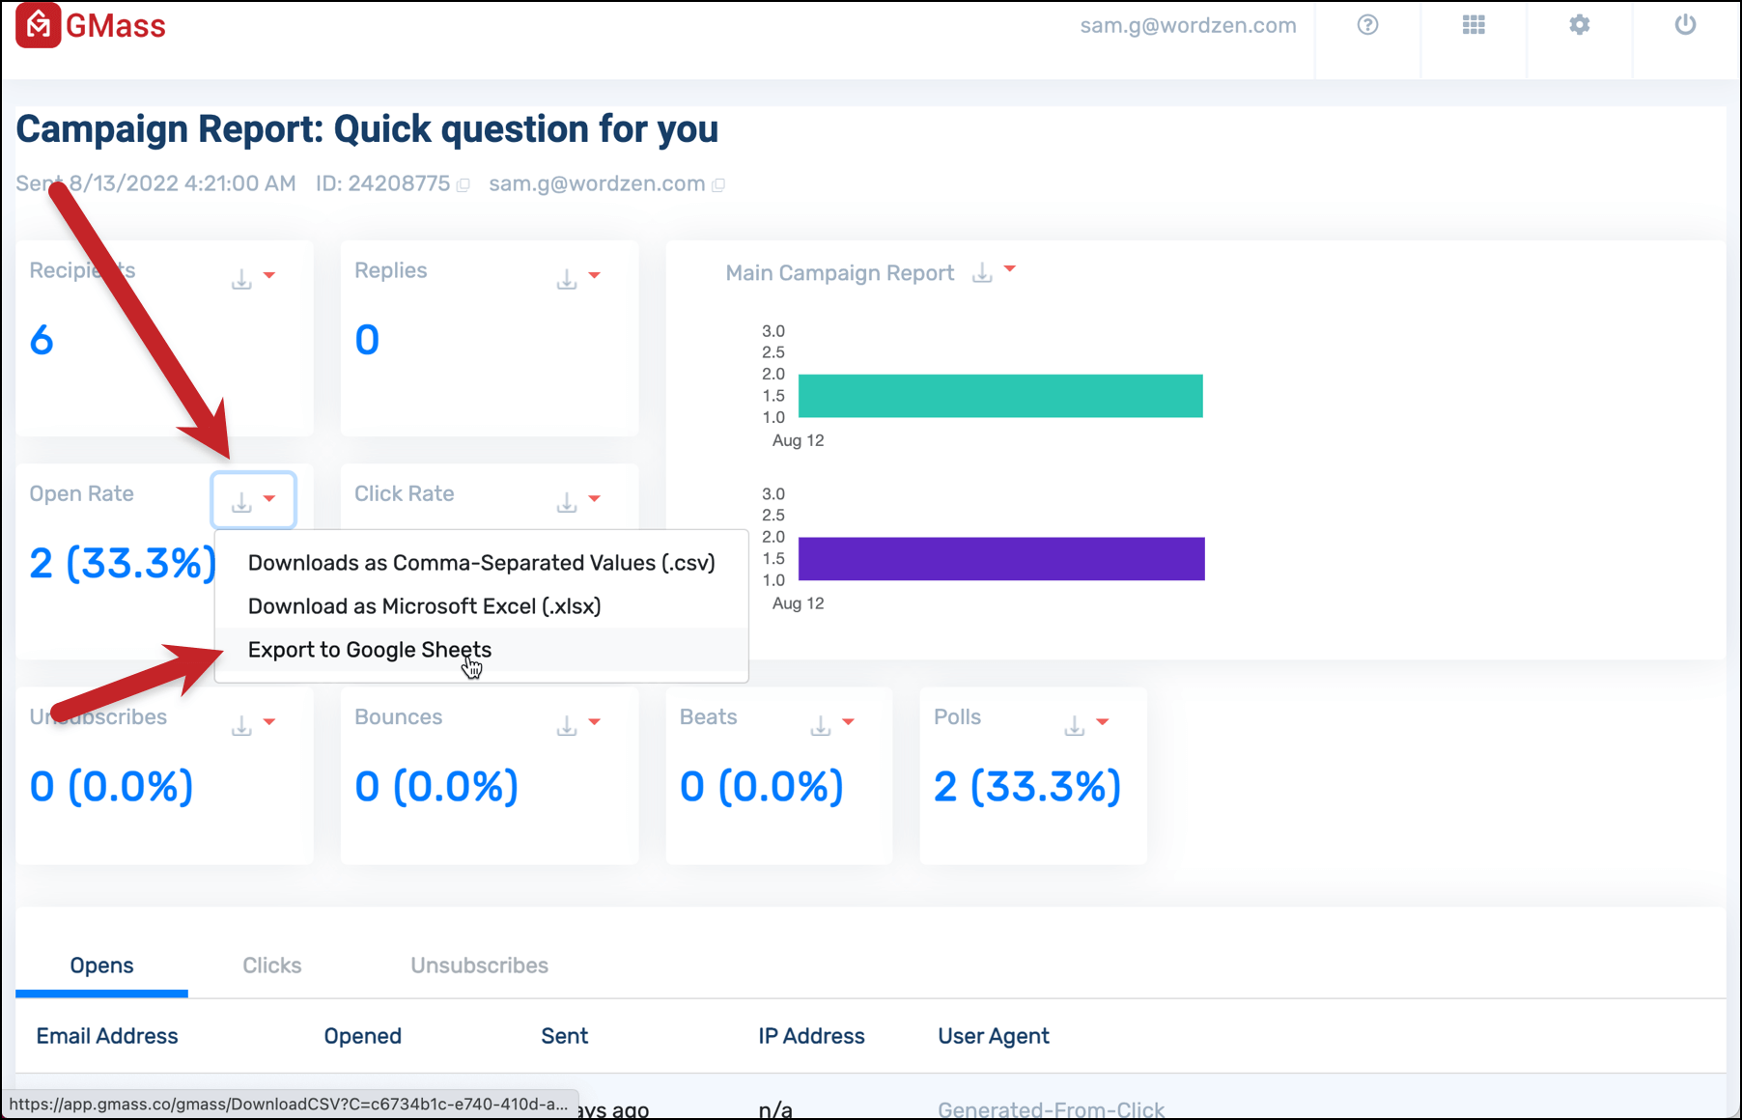Download the Polls report

pyautogui.click(x=1075, y=725)
